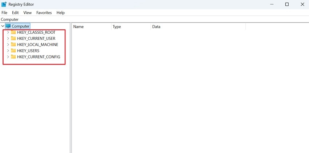Click the HKEY_USERS folder icon

tap(13, 50)
